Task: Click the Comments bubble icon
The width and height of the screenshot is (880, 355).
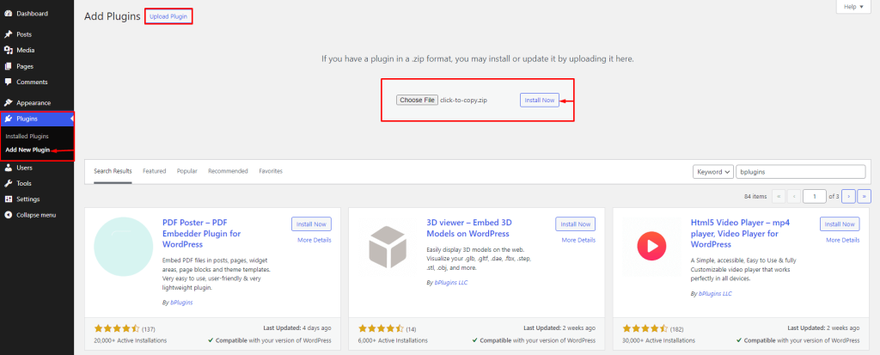Action: click(9, 82)
